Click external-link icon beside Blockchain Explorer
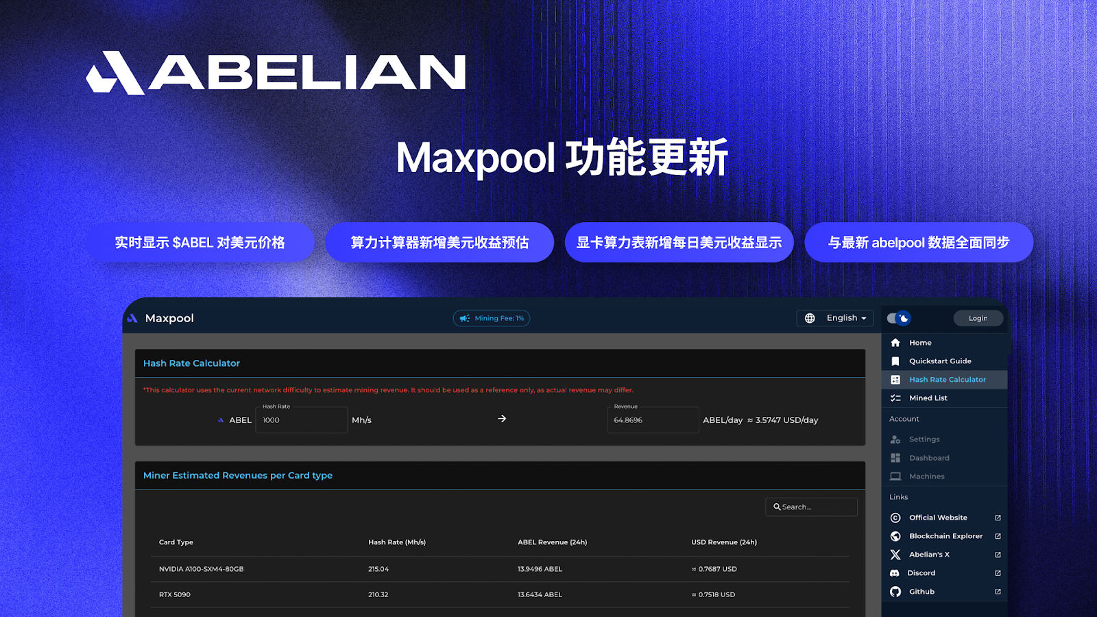Image resolution: width=1097 pixels, height=617 pixels. (x=998, y=536)
